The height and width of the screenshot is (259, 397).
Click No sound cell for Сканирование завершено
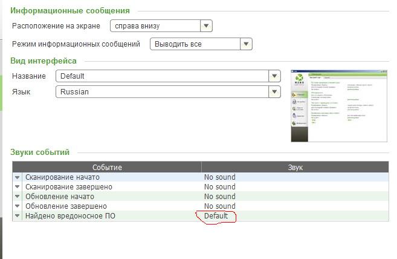pos(220,187)
